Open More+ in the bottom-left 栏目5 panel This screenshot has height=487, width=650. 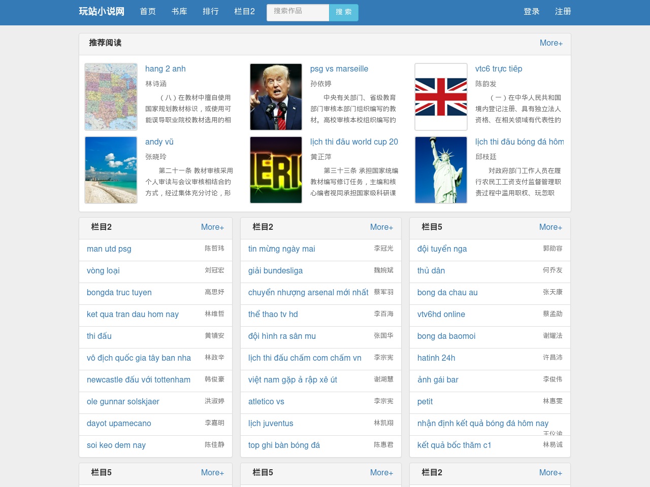[x=212, y=473]
